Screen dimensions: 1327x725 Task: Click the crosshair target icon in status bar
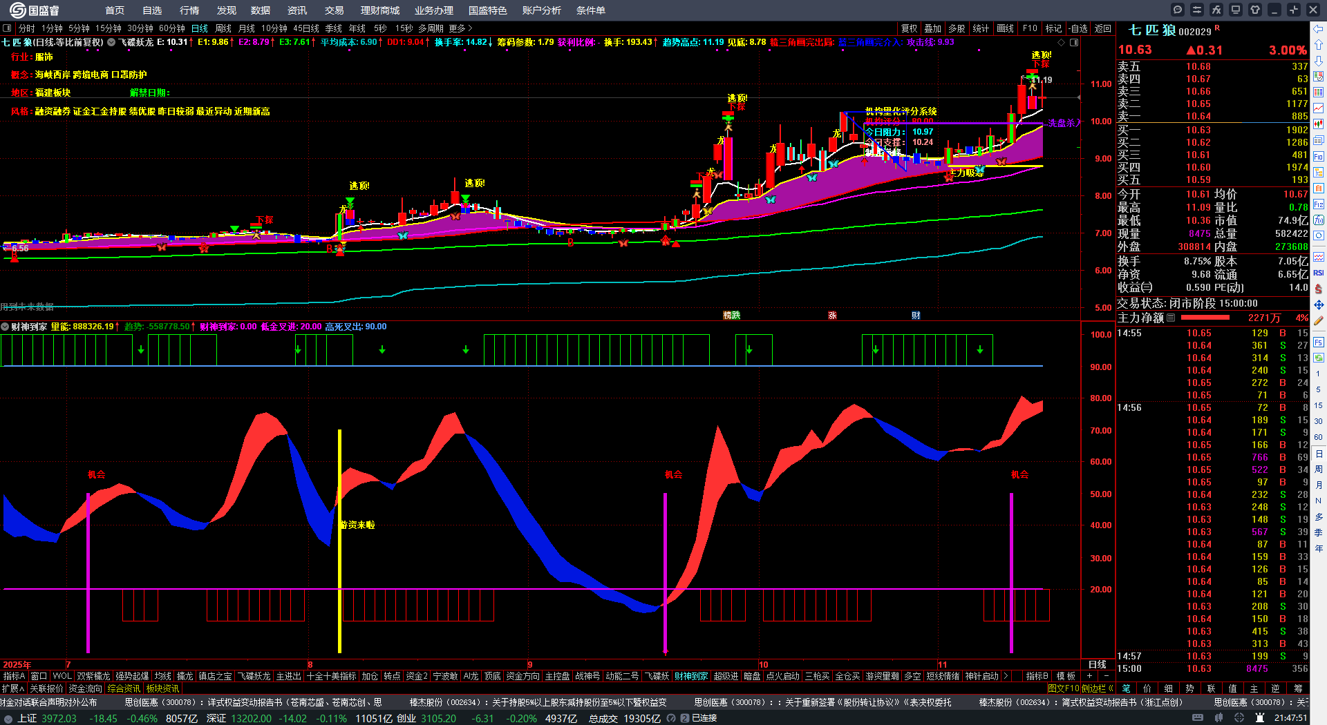pos(1239,718)
